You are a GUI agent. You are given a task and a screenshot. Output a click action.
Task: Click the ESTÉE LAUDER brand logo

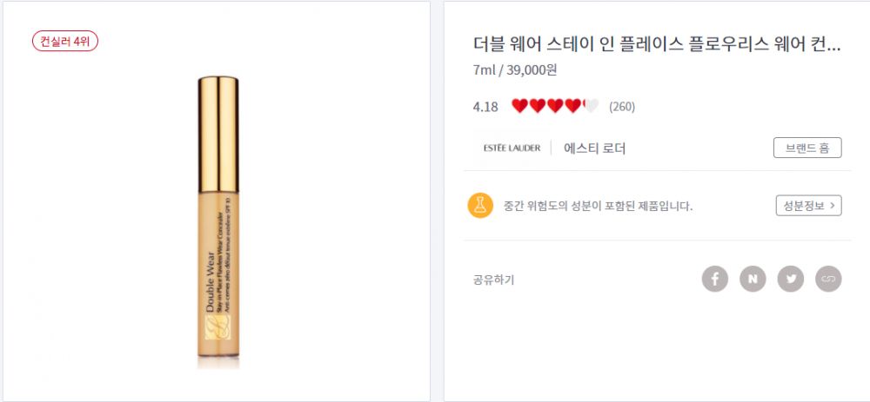click(512, 148)
